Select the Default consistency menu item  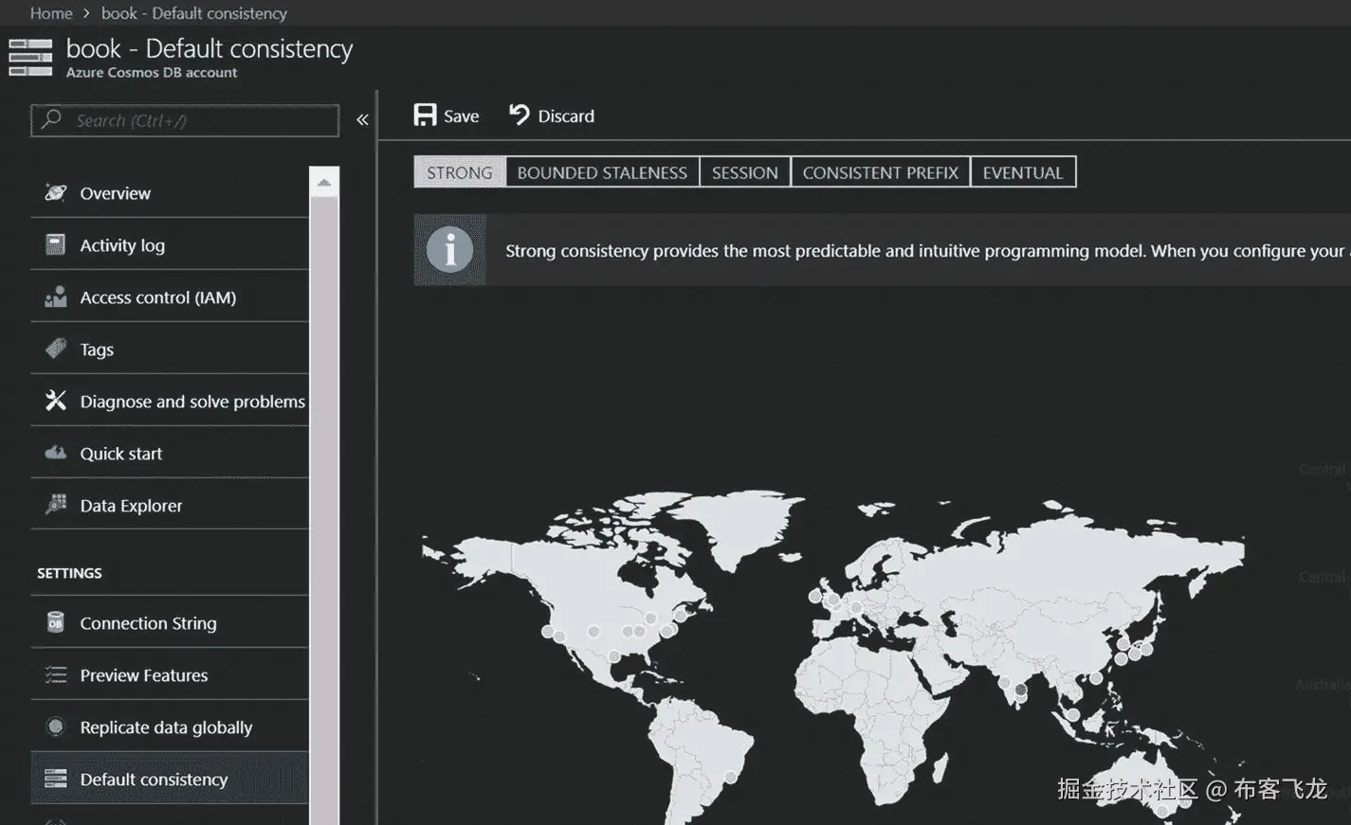pos(170,779)
